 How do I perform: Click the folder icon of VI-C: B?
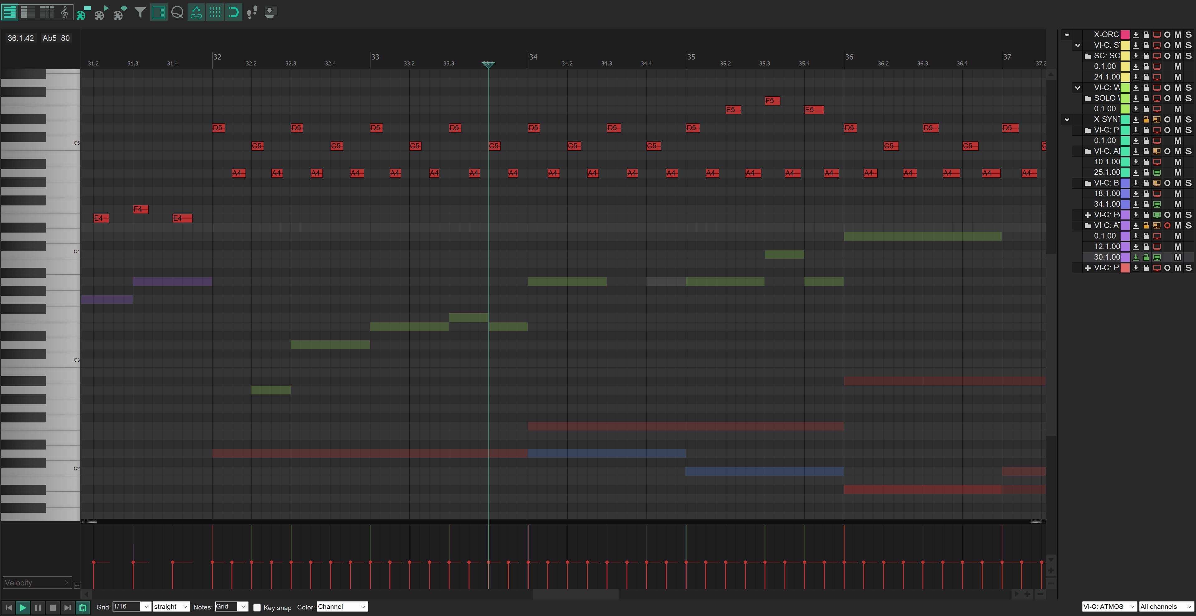pyautogui.click(x=1087, y=184)
